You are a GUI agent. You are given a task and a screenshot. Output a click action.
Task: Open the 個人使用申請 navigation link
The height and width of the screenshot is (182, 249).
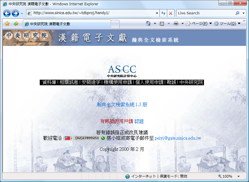(x=149, y=82)
